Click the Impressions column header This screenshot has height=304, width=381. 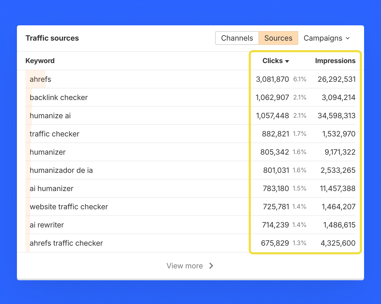[335, 61]
